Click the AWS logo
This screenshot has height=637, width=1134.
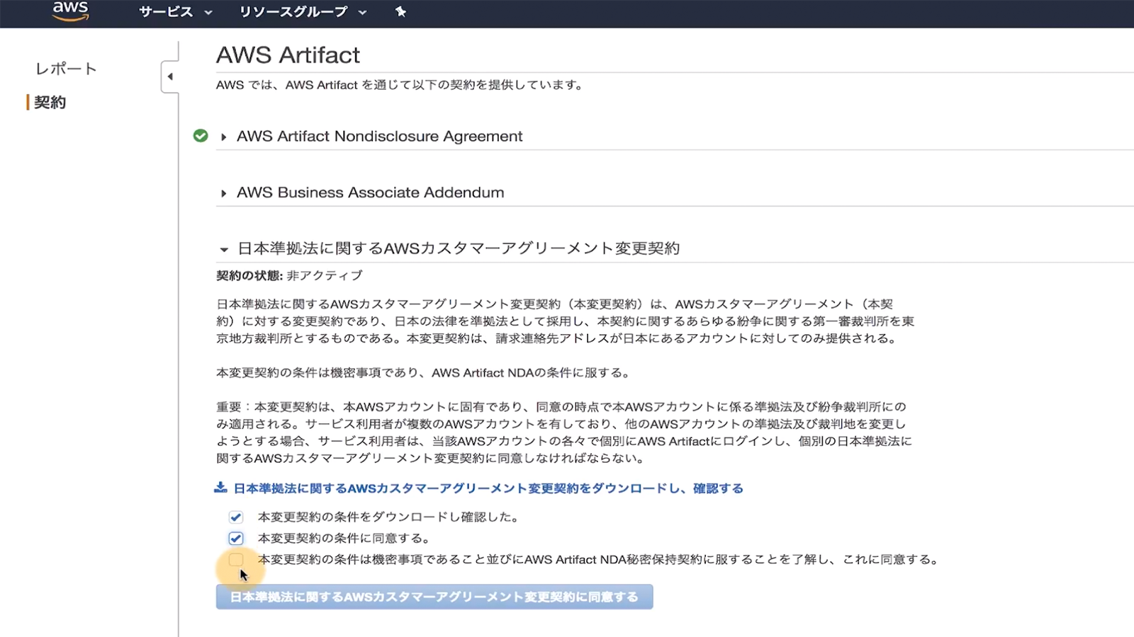[x=71, y=11]
